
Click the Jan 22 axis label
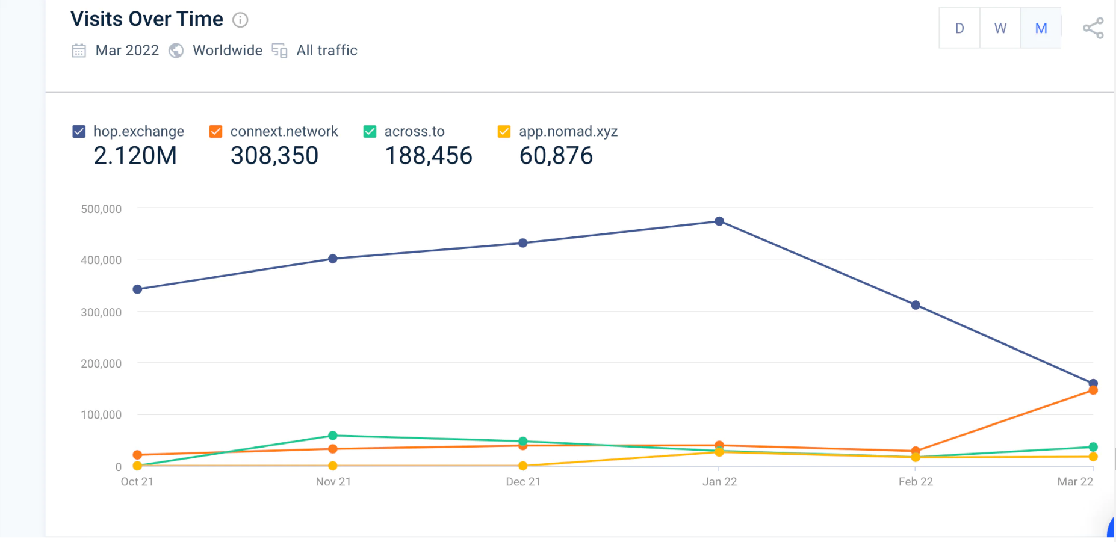point(720,482)
